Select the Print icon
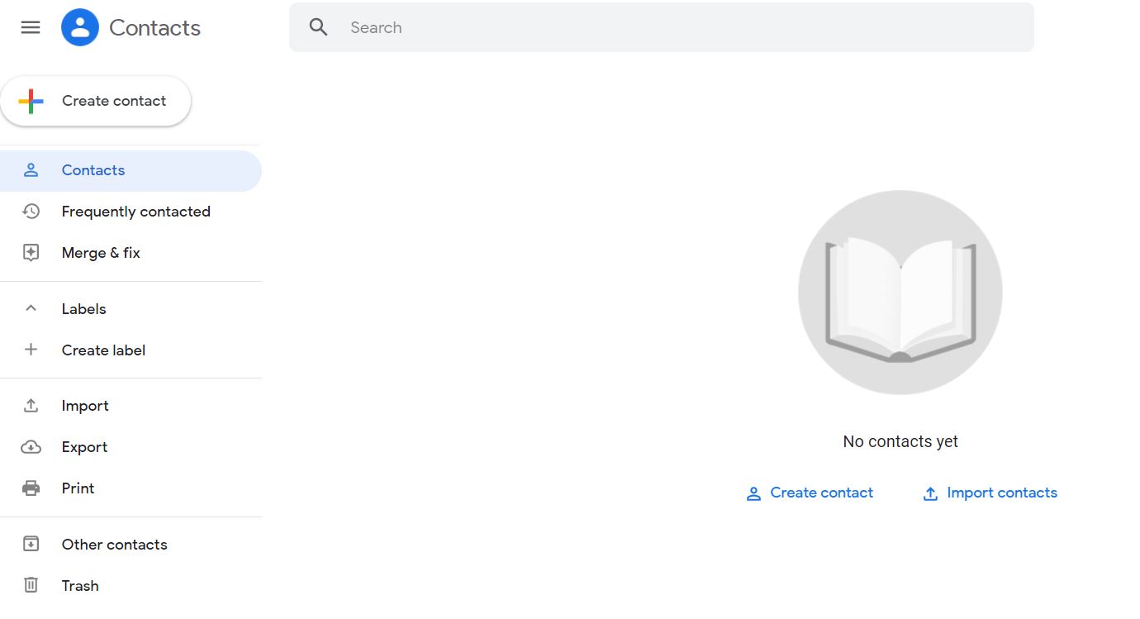This screenshot has height=619, width=1140. [x=31, y=488]
